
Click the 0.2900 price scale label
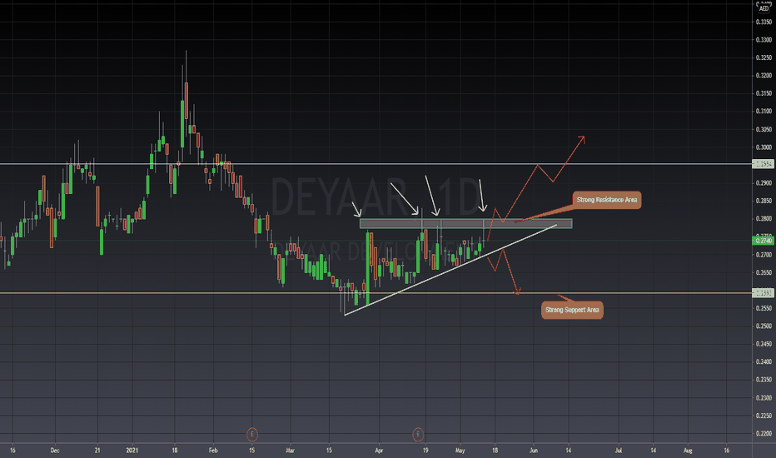point(764,183)
